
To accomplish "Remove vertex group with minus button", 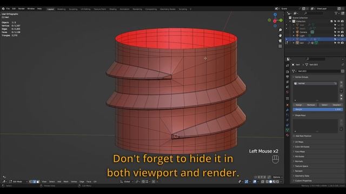I will click(x=341, y=86).
